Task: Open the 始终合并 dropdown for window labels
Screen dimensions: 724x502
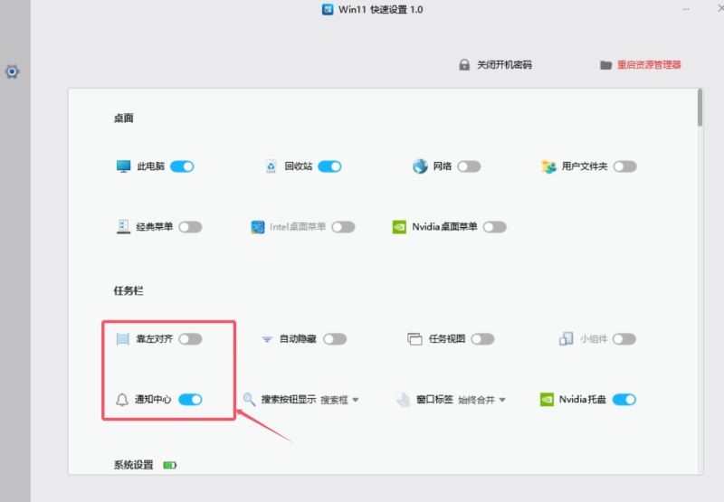Action: point(481,400)
